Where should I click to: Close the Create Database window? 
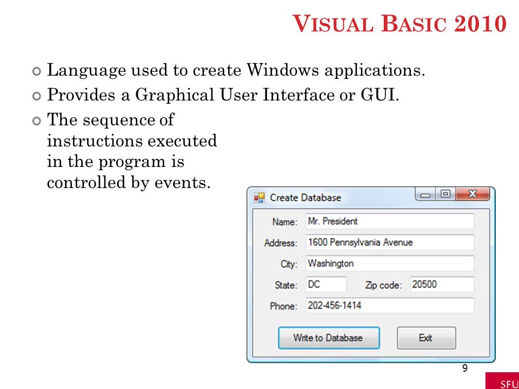(x=473, y=194)
